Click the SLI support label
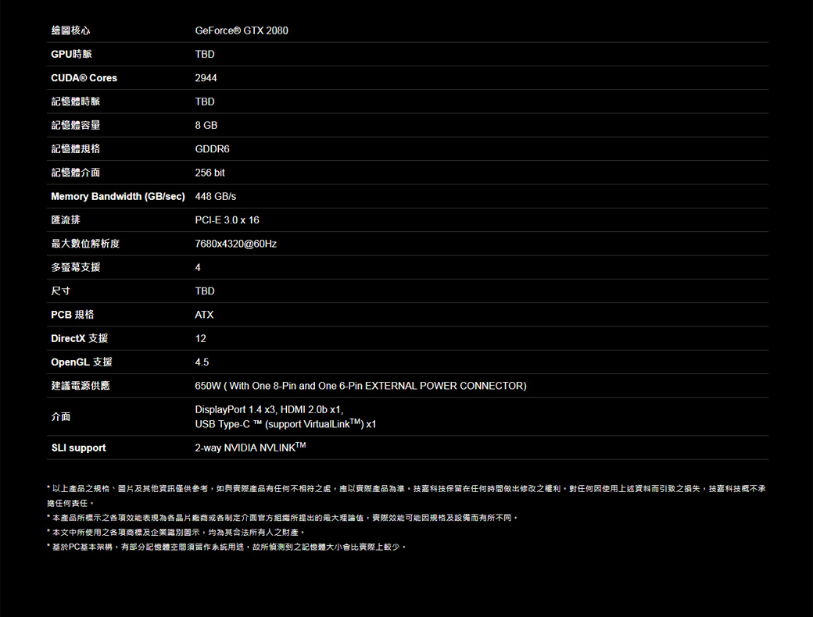The height and width of the screenshot is (617, 813). click(78, 448)
